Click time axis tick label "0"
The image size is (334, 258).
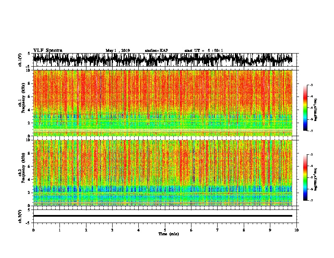[x=33, y=230]
